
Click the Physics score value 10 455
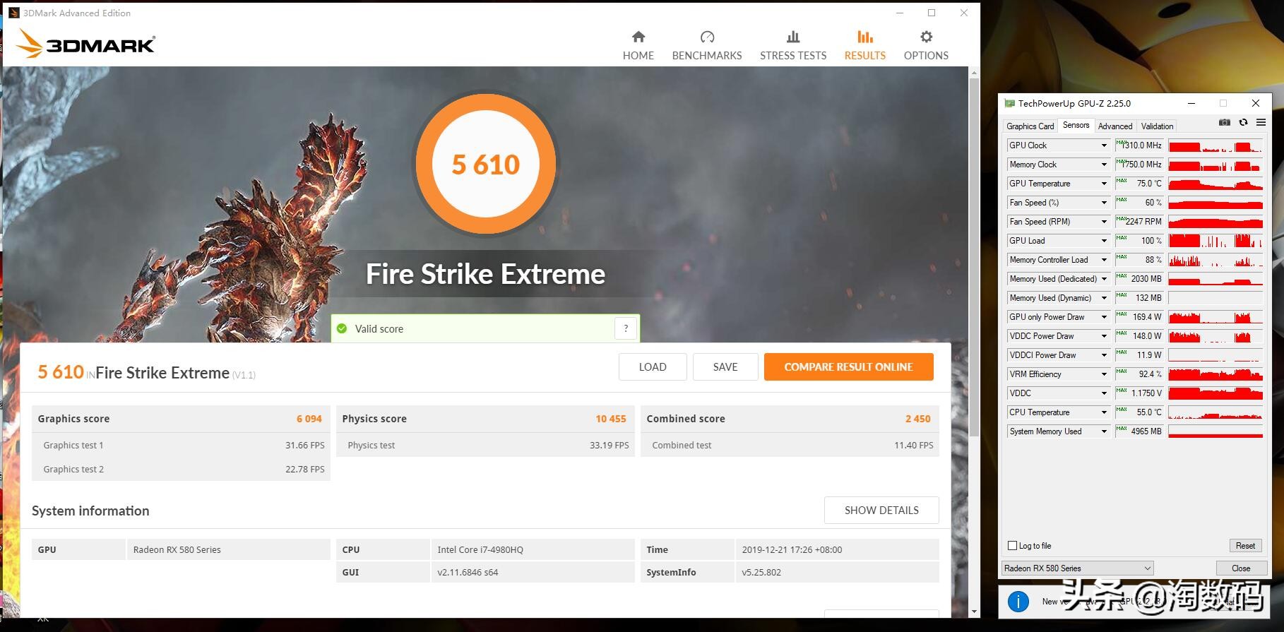[x=610, y=419]
